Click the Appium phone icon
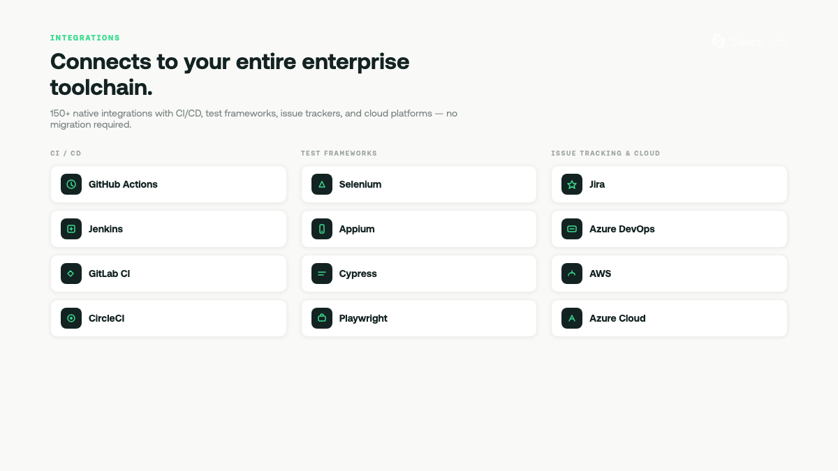The height and width of the screenshot is (471, 838). click(322, 229)
